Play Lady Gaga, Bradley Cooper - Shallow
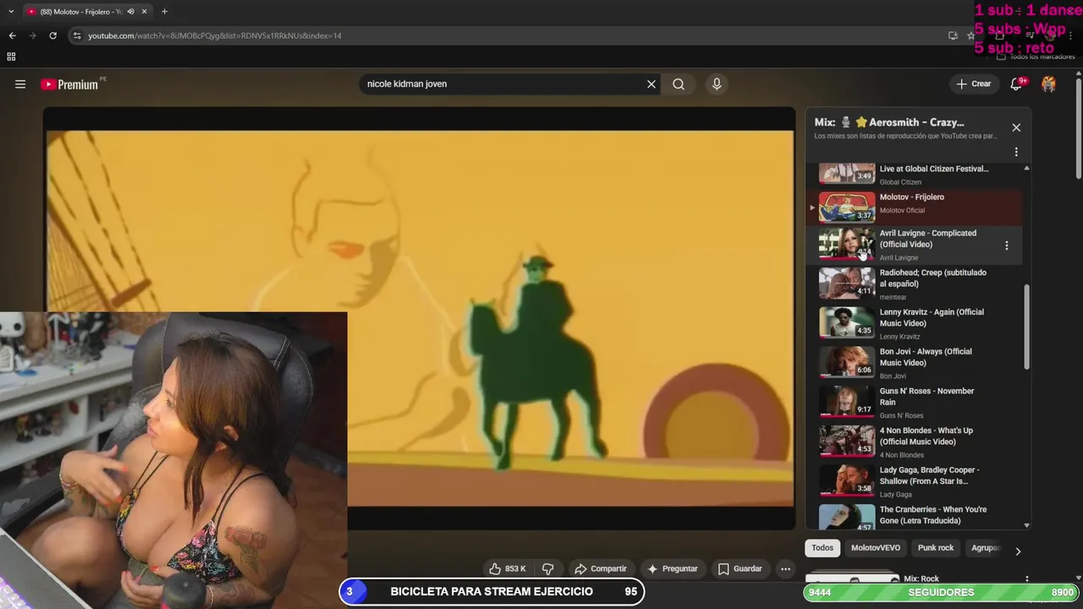This screenshot has height=609, width=1083. pos(914,481)
